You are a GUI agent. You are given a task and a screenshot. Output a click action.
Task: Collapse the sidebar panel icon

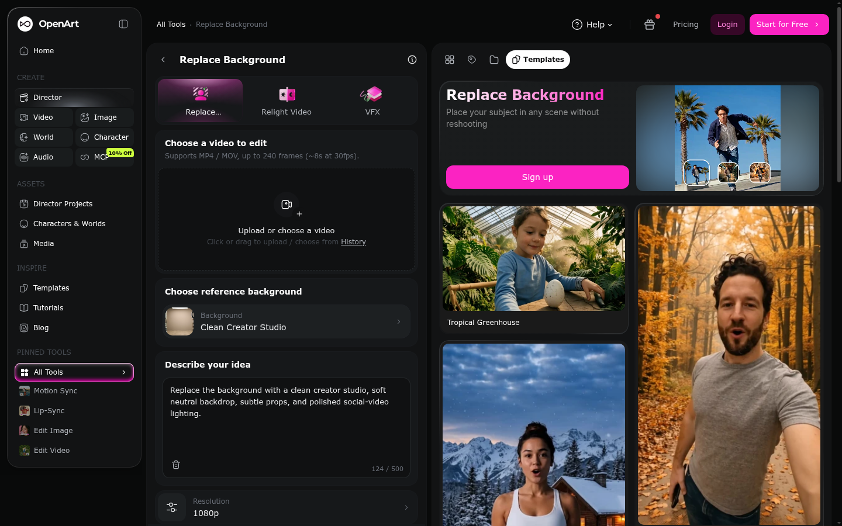pos(123,24)
